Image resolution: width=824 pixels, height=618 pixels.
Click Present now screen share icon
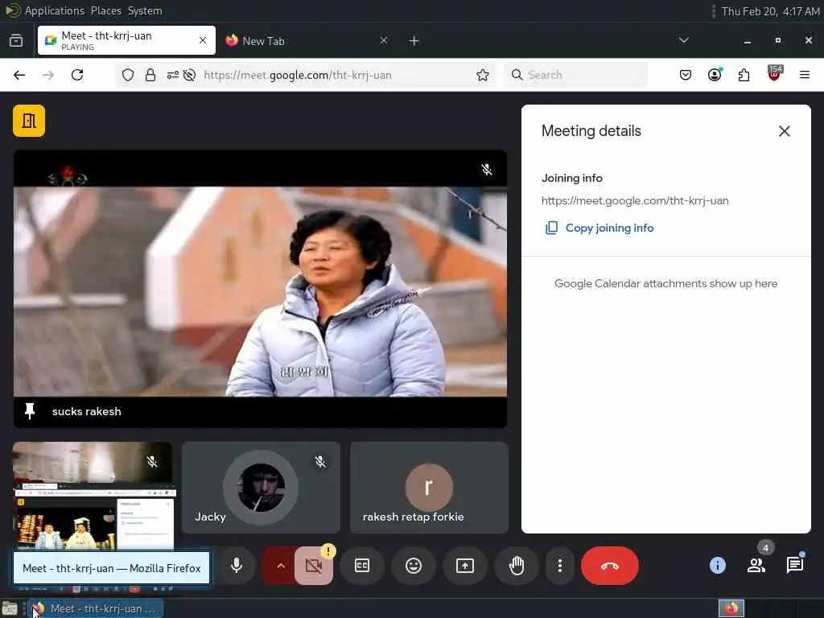(x=465, y=566)
